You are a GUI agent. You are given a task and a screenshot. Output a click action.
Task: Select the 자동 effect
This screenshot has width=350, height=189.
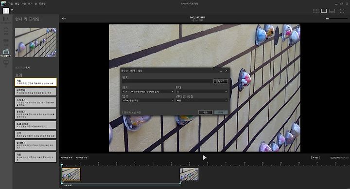point(35,82)
